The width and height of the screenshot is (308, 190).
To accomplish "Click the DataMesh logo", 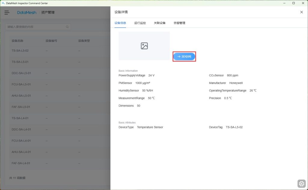I will tap(26, 13).
